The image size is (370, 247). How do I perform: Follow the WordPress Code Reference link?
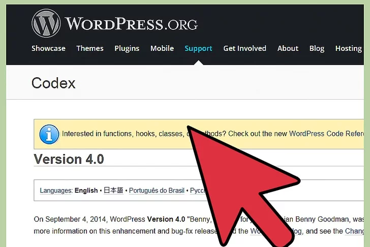point(329,134)
